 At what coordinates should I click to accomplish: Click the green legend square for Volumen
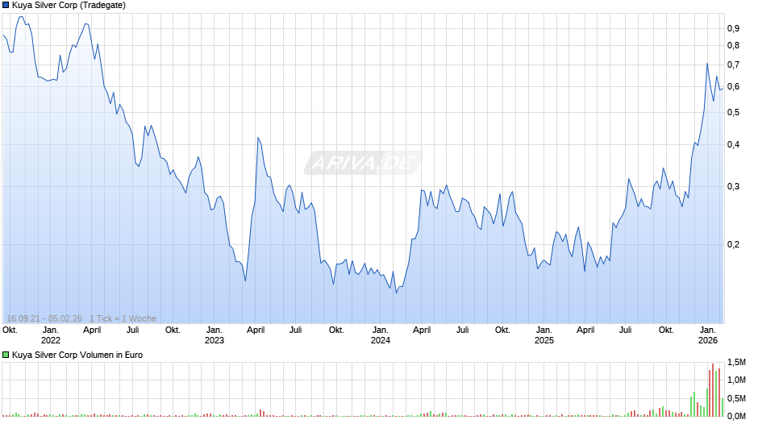coord(6,355)
